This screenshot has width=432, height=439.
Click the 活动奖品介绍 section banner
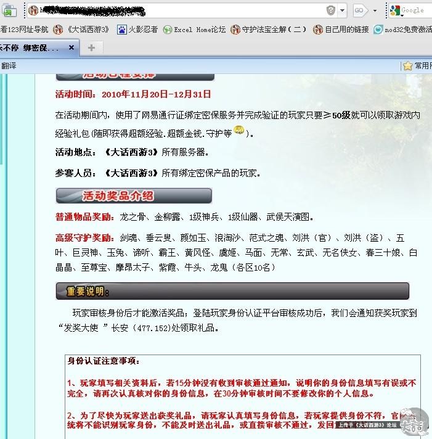(x=134, y=195)
